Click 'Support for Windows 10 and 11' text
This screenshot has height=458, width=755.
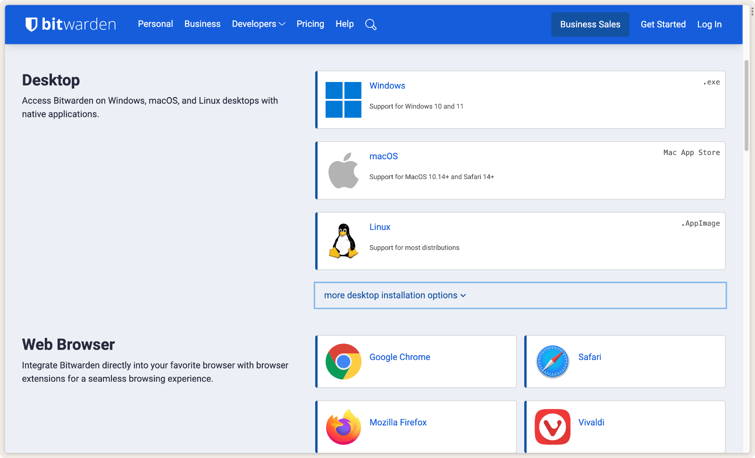click(416, 106)
